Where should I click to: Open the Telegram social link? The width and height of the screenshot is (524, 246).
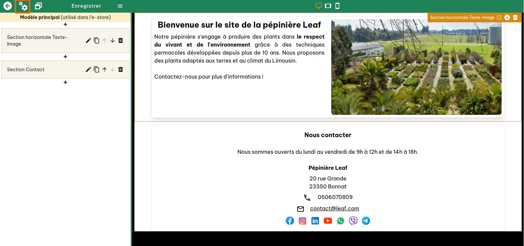[366, 221]
